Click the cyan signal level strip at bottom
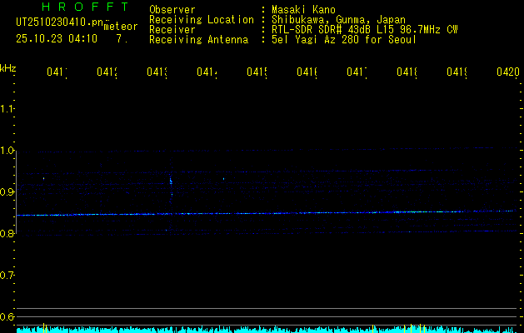 pos(267,329)
